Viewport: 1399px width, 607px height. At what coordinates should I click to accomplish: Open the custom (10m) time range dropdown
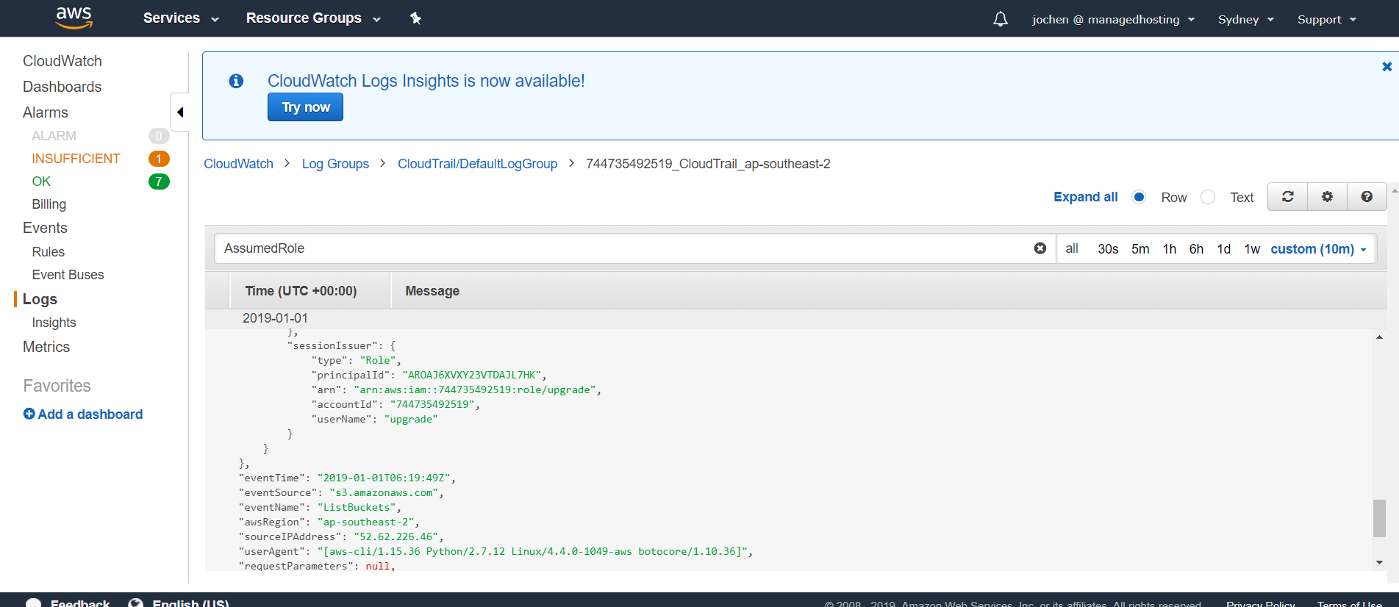coord(1318,249)
